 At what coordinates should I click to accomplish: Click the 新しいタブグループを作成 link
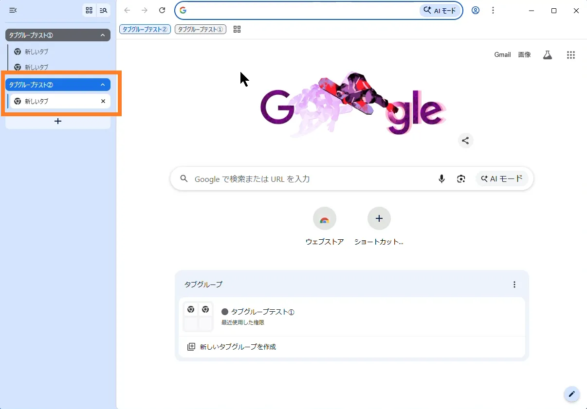tap(238, 347)
